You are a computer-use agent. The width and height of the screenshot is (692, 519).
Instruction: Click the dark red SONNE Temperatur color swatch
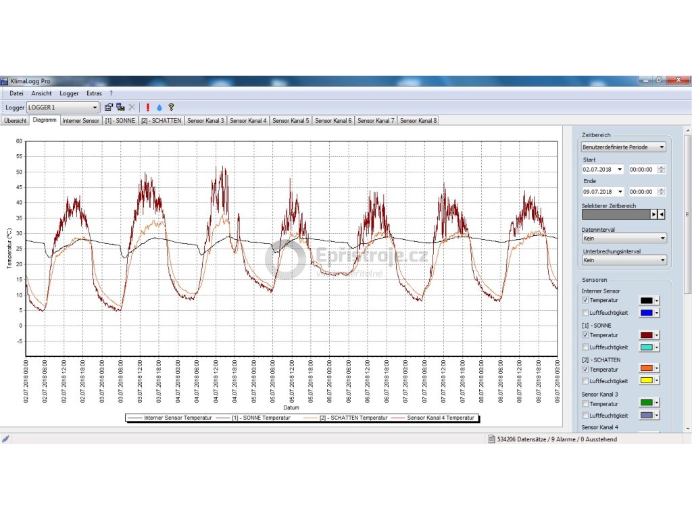pos(646,335)
